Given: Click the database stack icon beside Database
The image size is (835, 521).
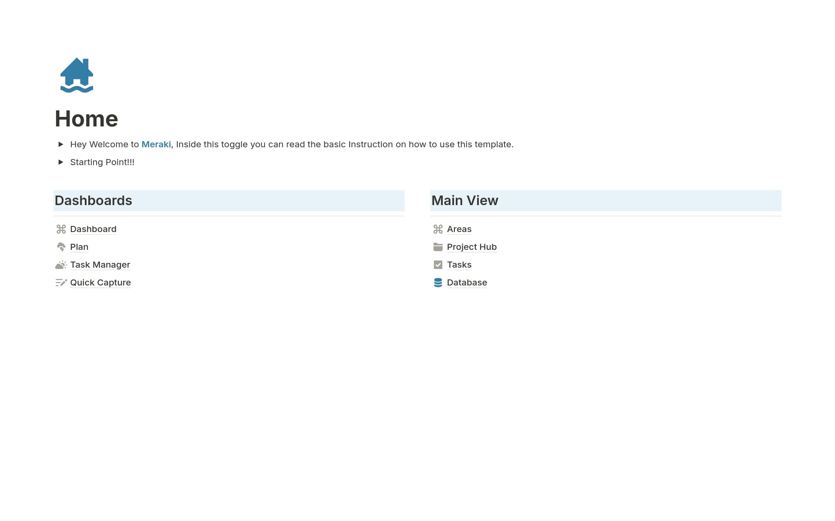Looking at the screenshot, I should 438,282.
